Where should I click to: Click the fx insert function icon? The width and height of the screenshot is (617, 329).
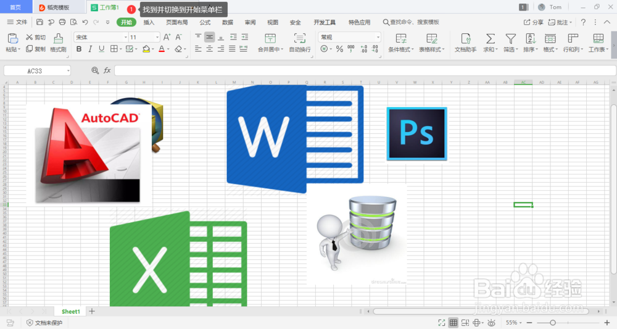pyautogui.click(x=107, y=70)
